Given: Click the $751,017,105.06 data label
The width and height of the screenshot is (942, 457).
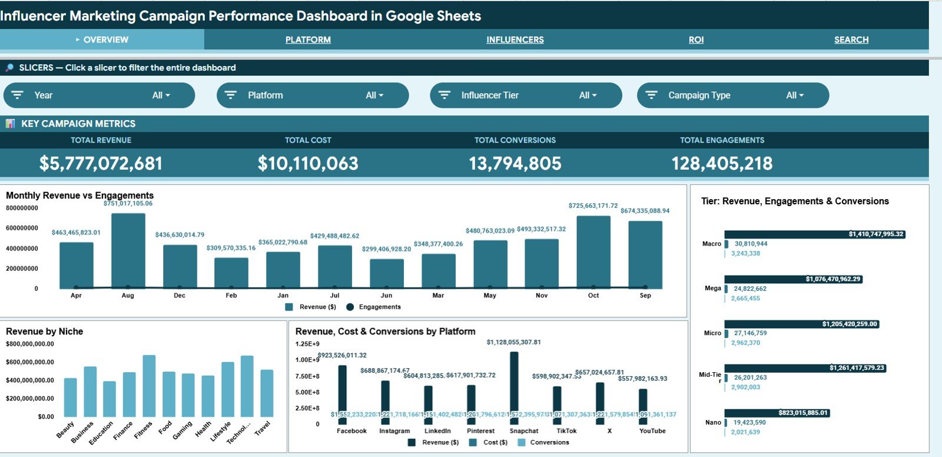Looking at the screenshot, I should coord(128,204).
